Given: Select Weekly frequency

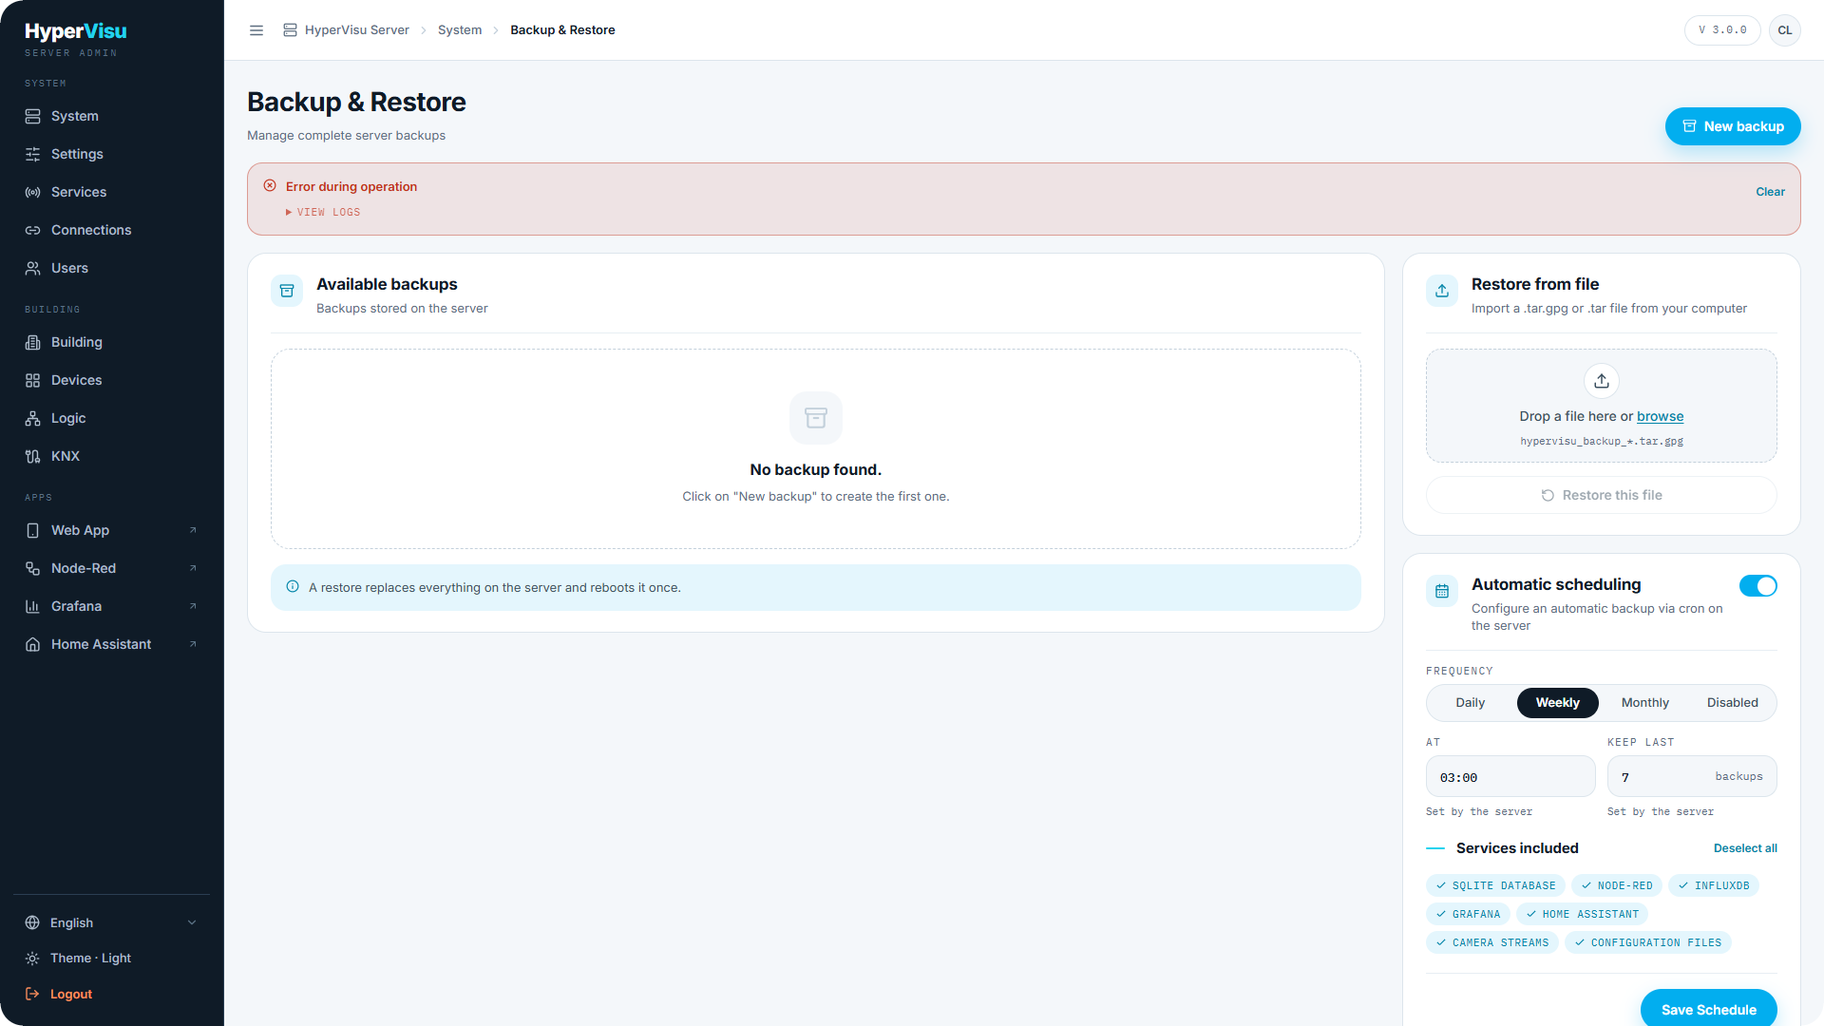Looking at the screenshot, I should [x=1557, y=703].
